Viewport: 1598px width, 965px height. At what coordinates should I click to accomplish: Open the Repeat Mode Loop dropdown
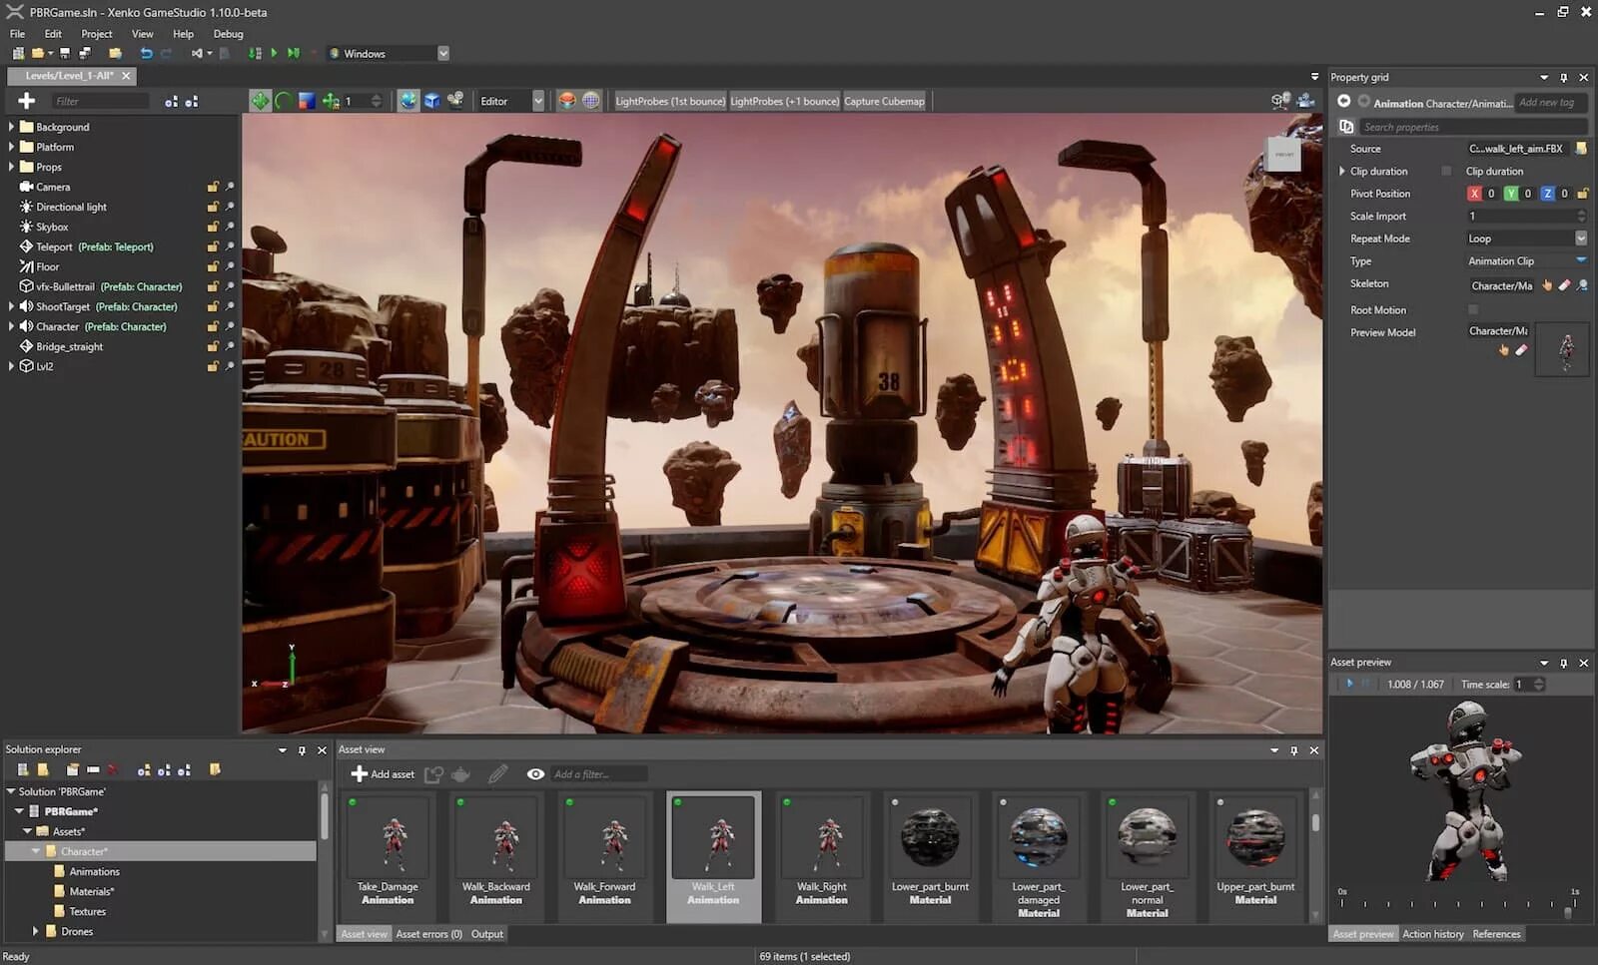click(1581, 239)
